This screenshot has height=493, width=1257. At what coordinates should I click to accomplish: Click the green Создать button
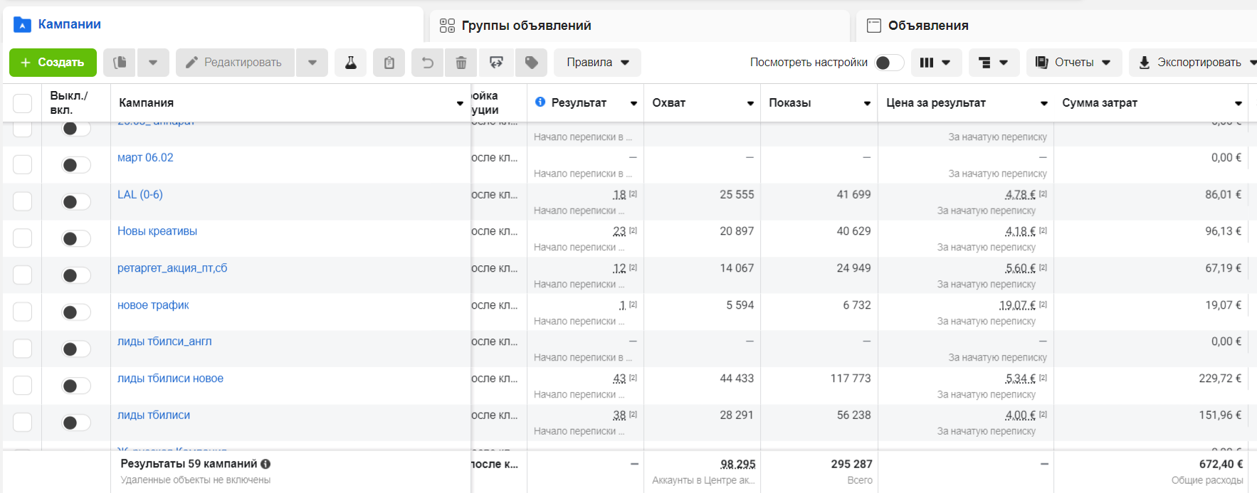click(53, 63)
